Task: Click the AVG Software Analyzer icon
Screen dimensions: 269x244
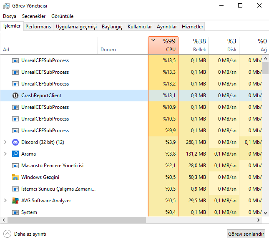Action: [15, 201]
